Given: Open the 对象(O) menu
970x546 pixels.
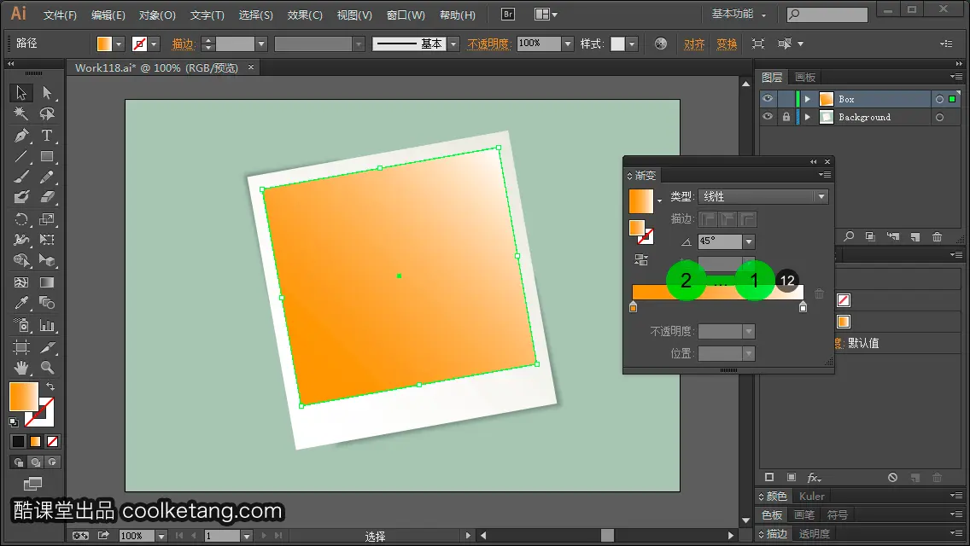Looking at the screenshot, I should click(x=157, y=15).
